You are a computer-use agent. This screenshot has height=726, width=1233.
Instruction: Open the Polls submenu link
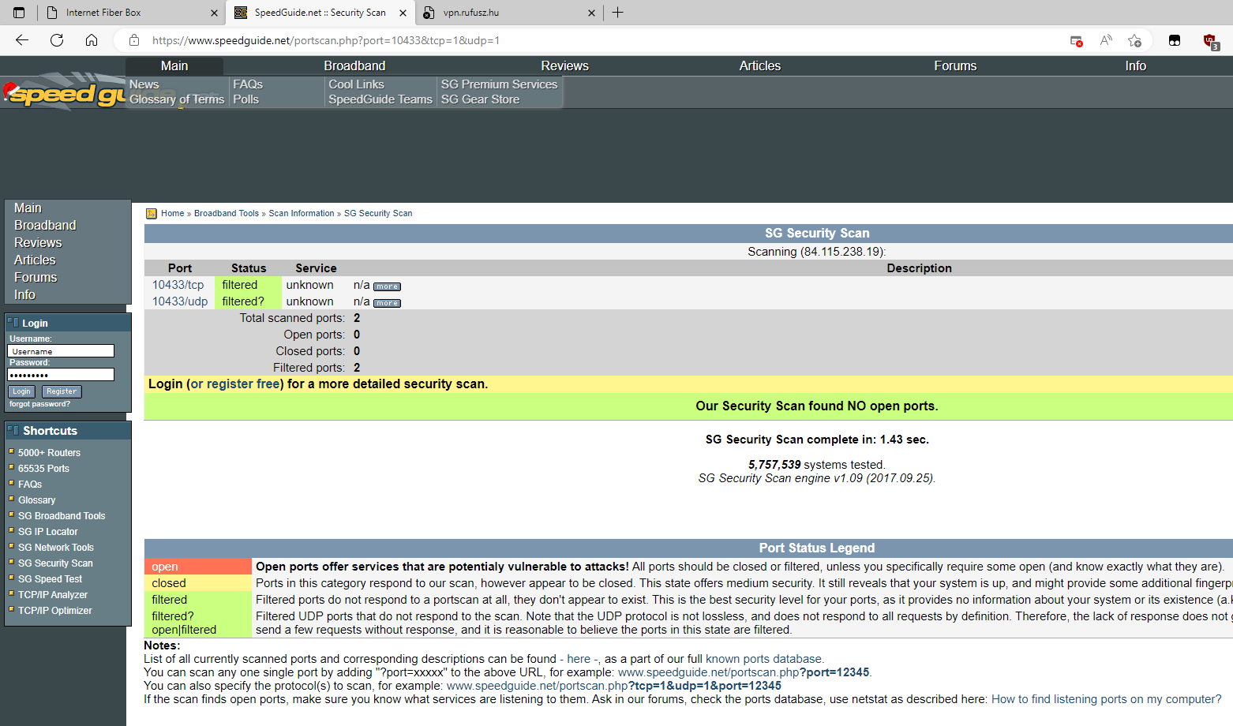pos(245,99)
